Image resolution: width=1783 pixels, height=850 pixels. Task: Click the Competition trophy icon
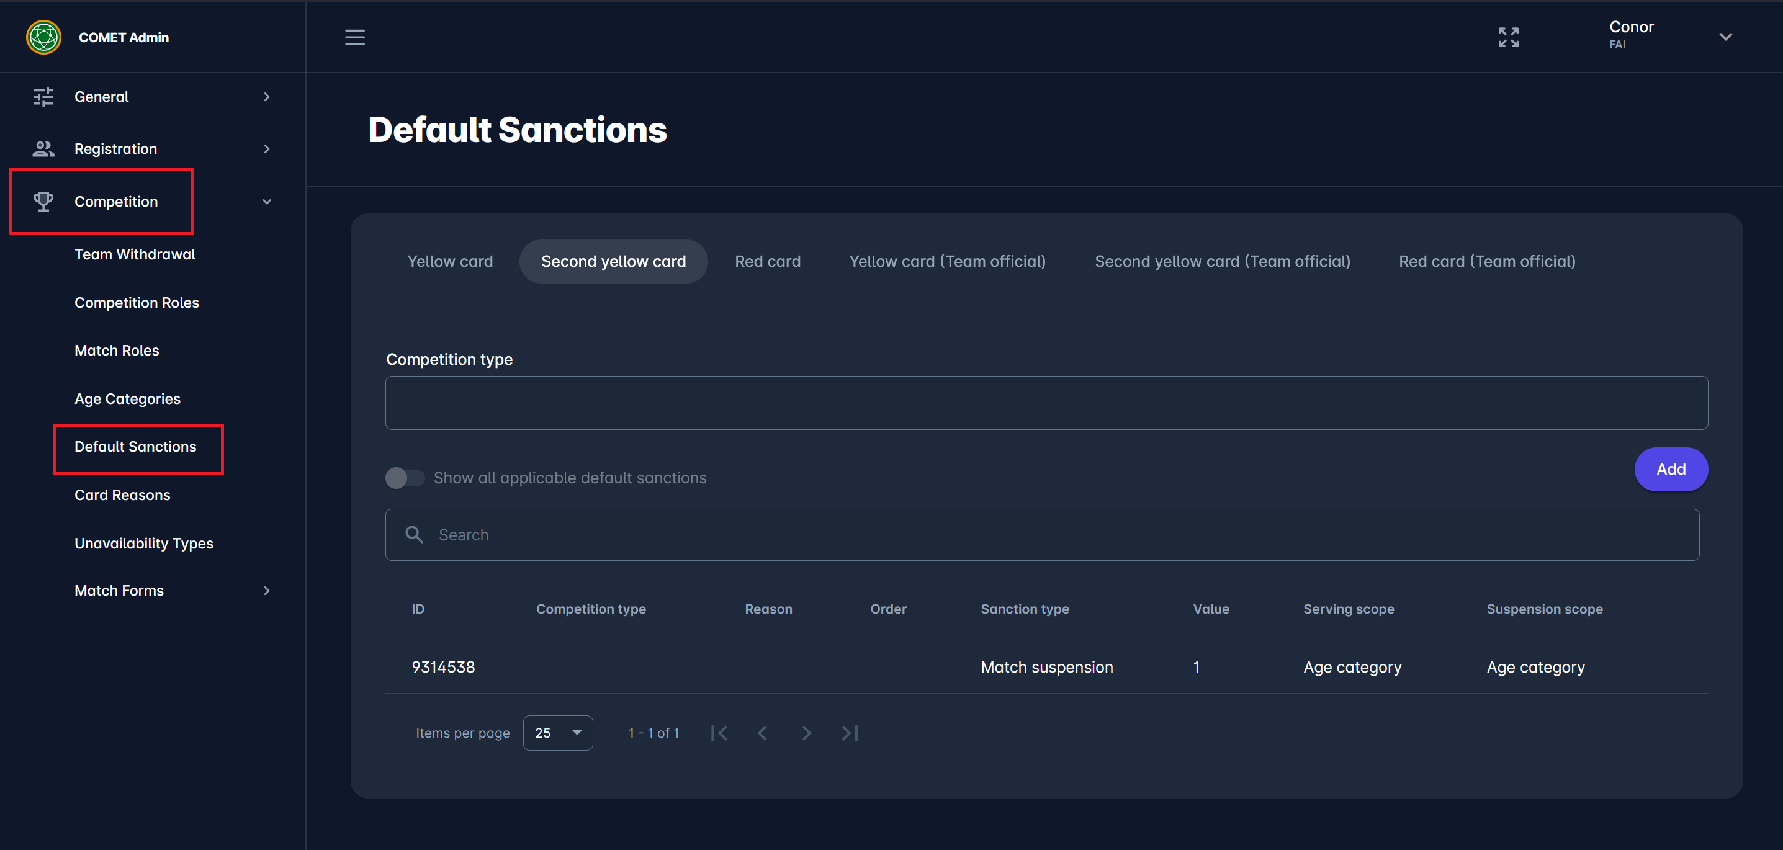click(x=43, y=202)
